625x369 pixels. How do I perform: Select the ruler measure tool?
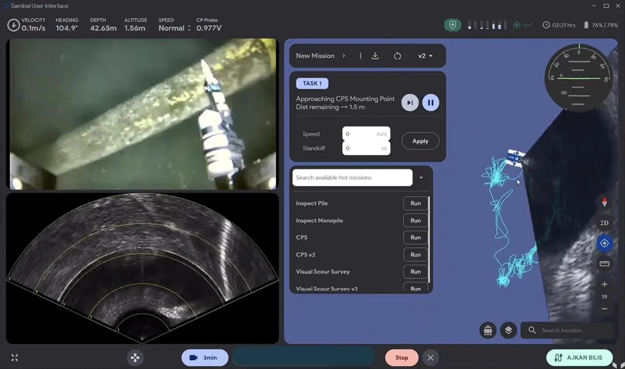[604, 264]
